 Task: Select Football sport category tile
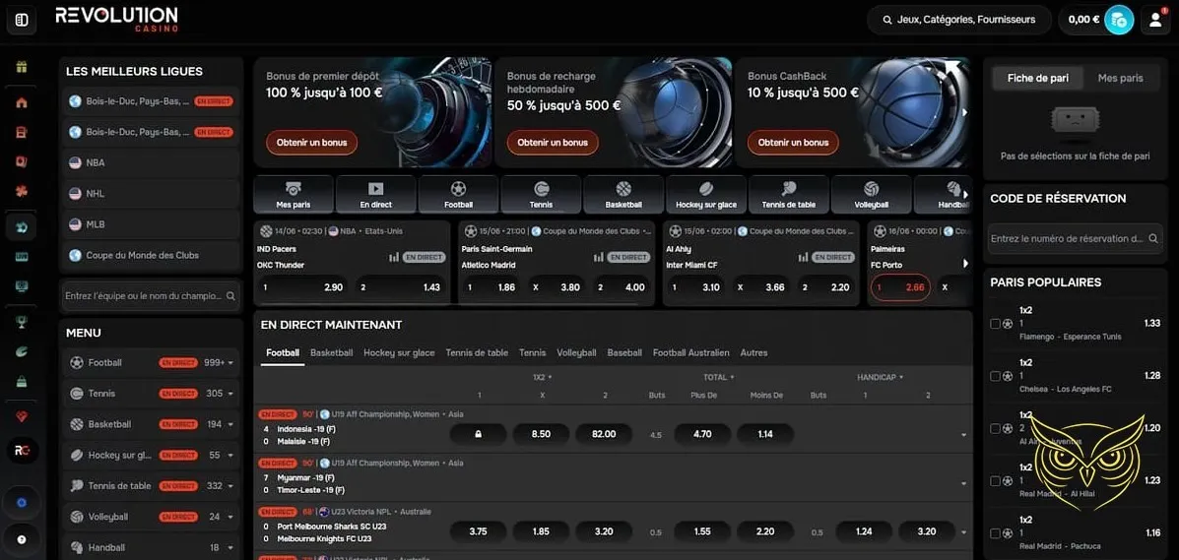[x=459, y=195]
